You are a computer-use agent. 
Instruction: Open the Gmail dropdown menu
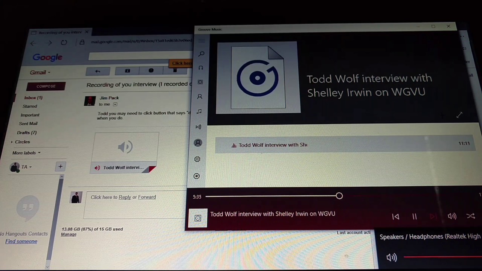(40, 73)
